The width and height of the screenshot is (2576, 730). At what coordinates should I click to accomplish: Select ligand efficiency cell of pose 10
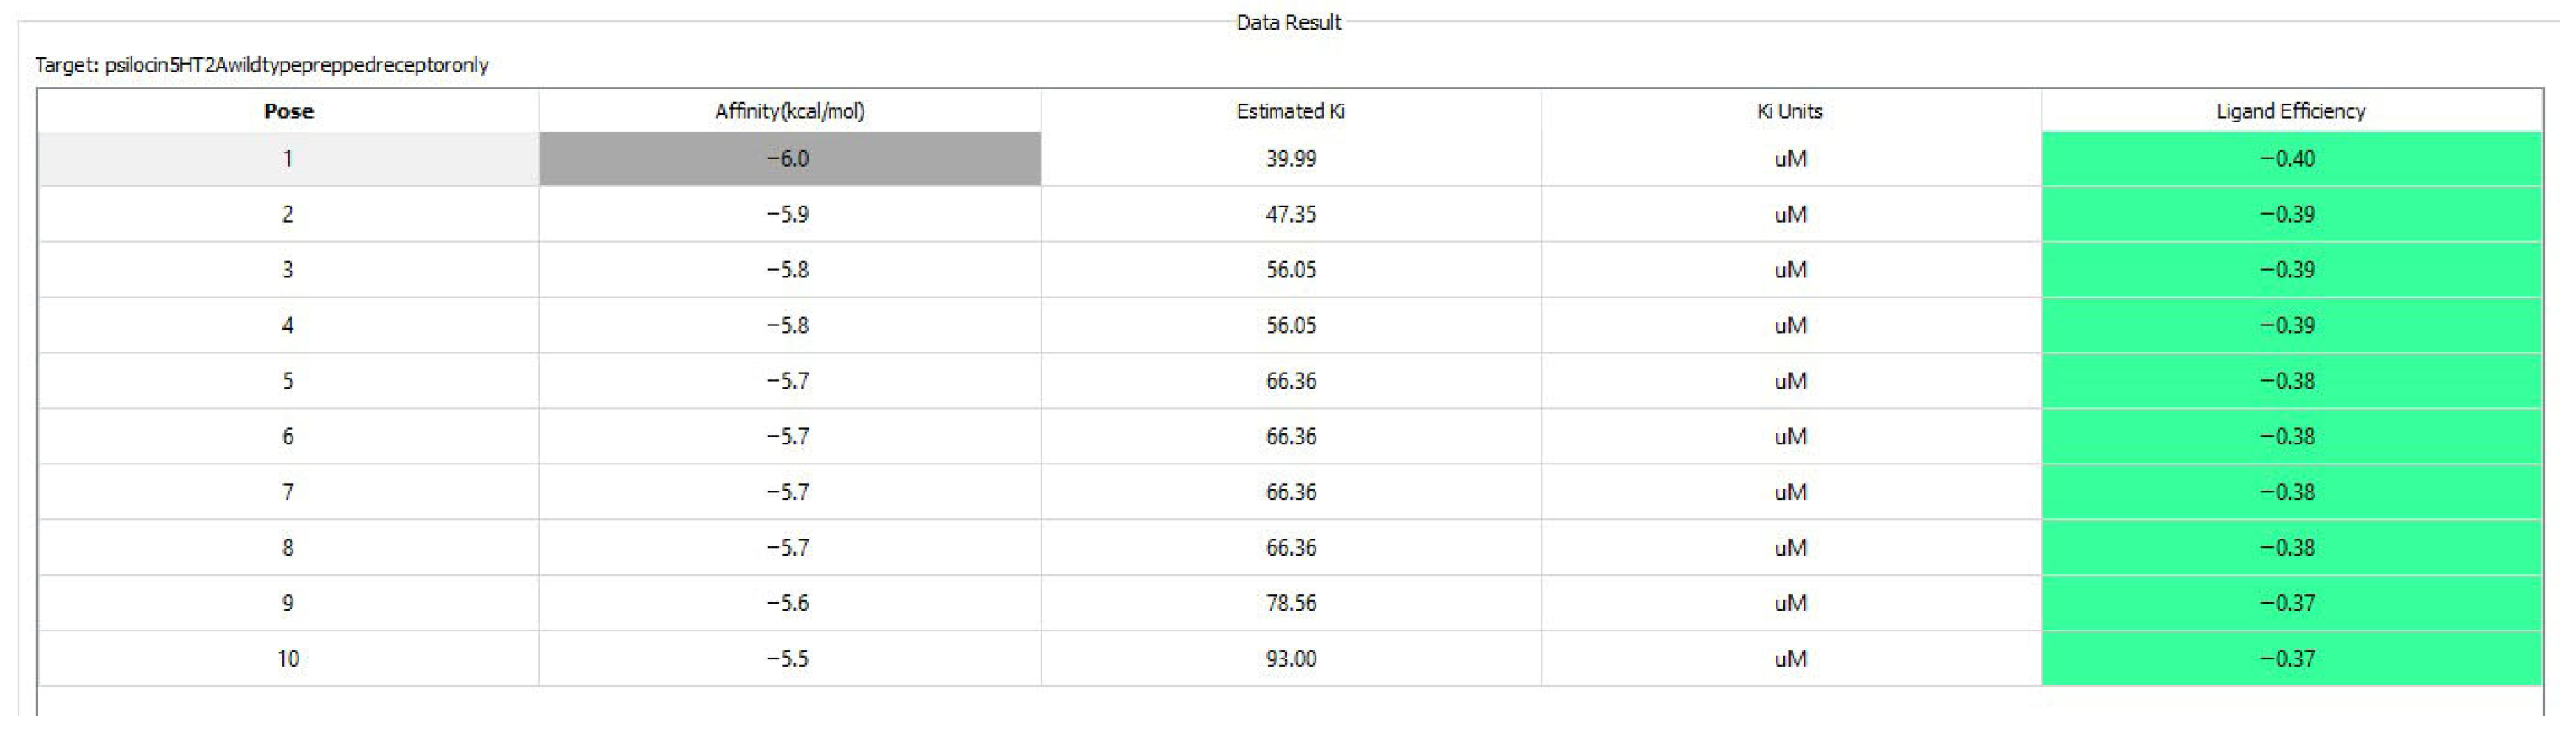tap(2292, 659)
